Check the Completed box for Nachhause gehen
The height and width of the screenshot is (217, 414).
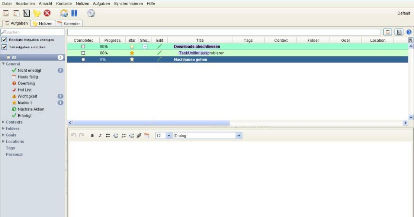(83, 59)
